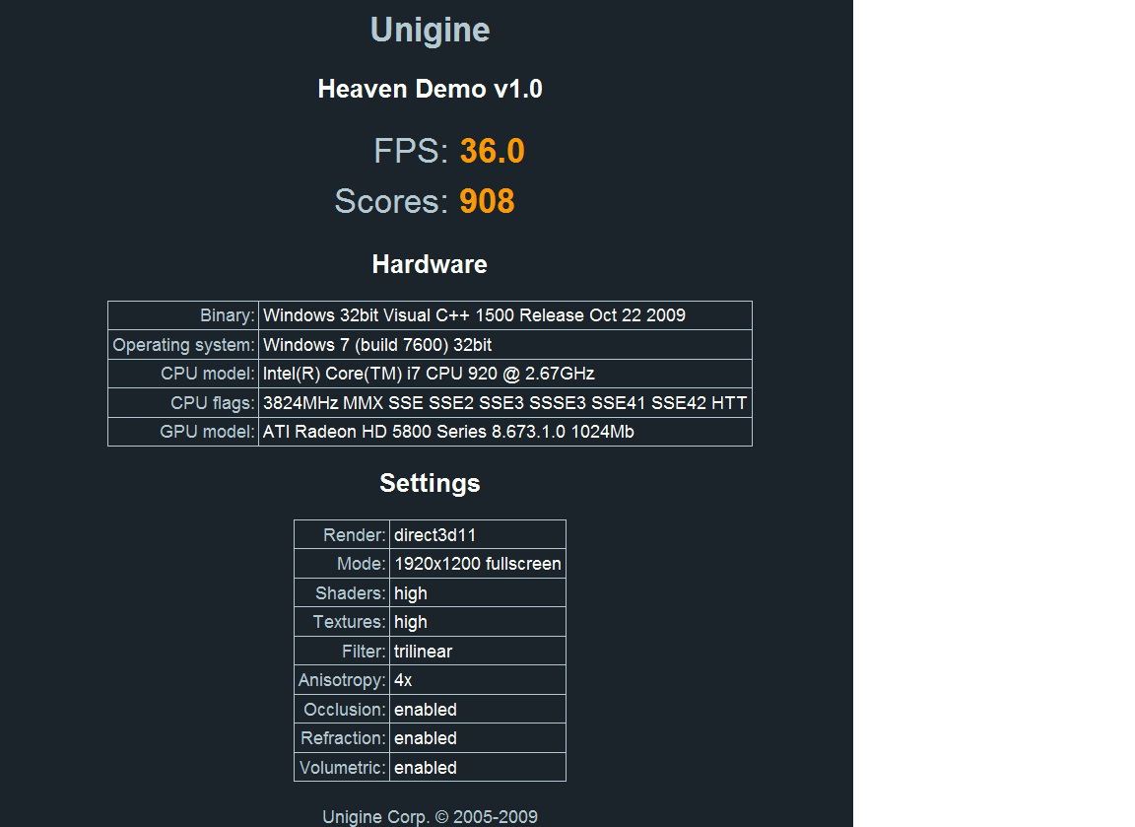
Task: Click the Windows 32bit Visual C++ binary value
Action: pyautogui.click(x=505, y=315)
